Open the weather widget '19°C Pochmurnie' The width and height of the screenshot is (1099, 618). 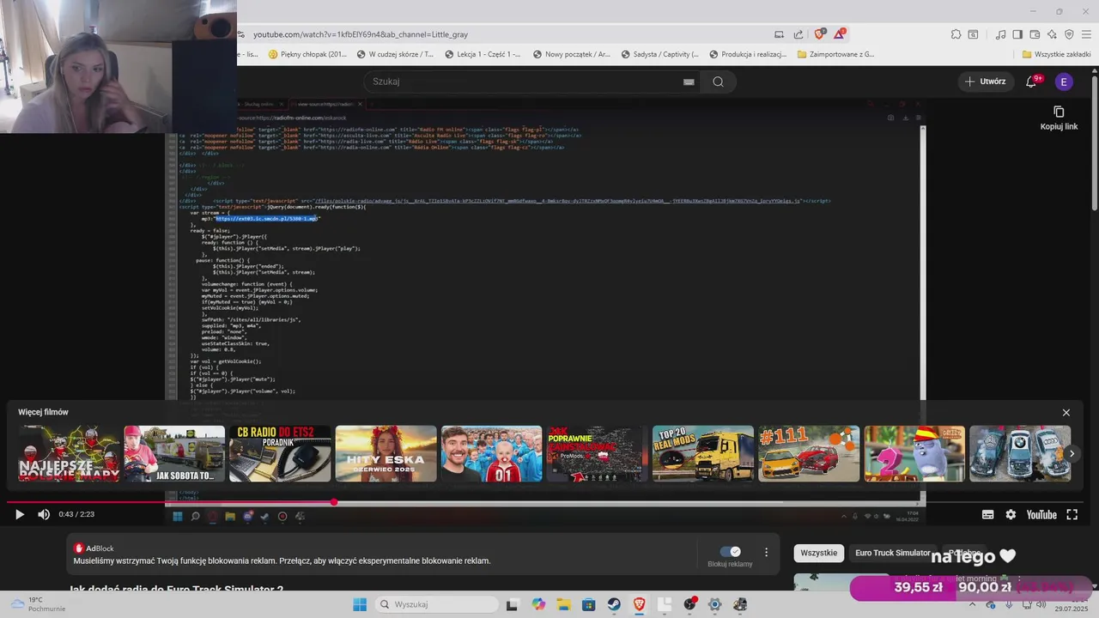coord(38,604)
